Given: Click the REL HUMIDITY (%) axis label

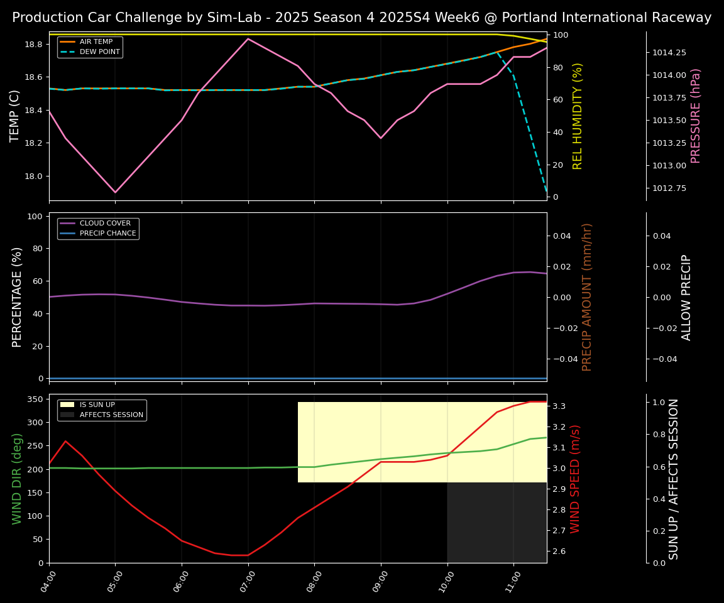Looking at the screenshot, I should tap(578, 116).
